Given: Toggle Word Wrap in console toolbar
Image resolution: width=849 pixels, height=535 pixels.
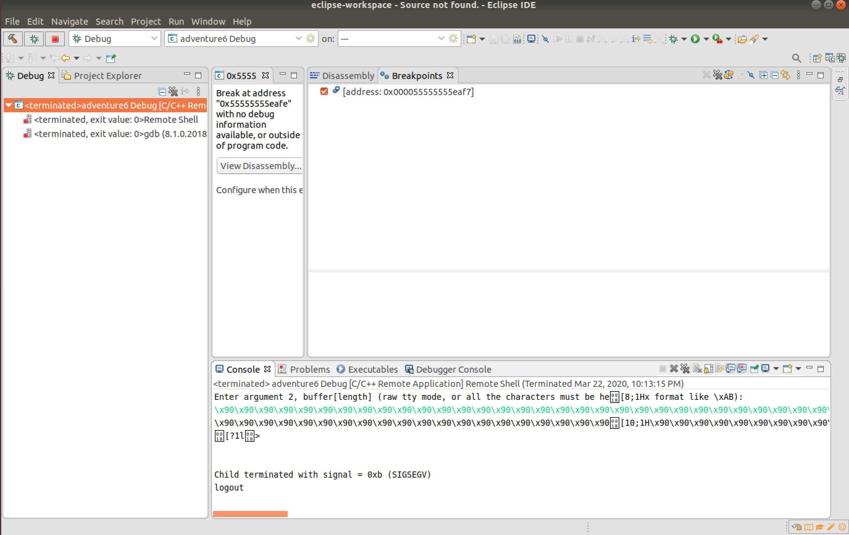Looking at the screenshot, I should tap(719, 369).
